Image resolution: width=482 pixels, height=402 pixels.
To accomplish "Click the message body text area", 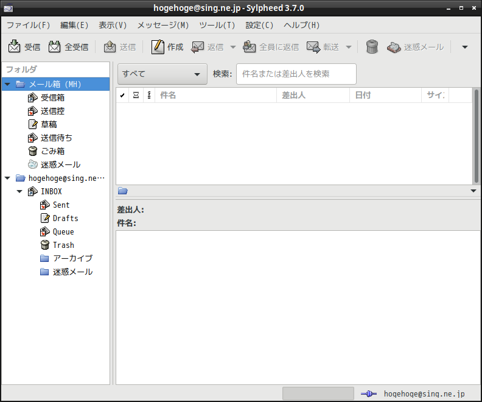I will coord(298,308).
